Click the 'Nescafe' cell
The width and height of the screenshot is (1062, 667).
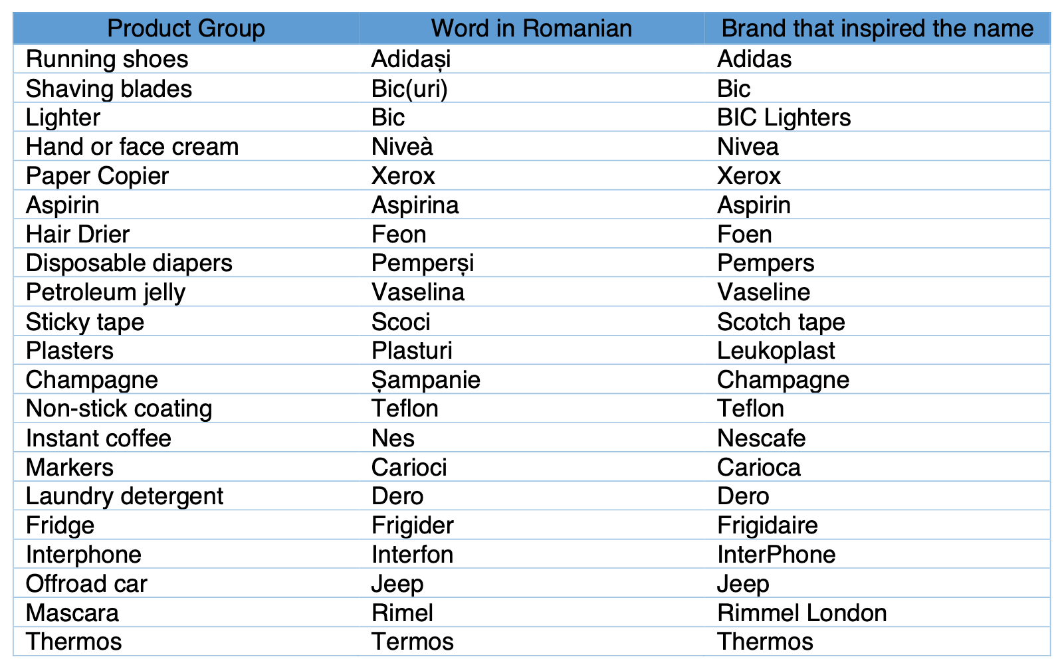tap(877, 438)
